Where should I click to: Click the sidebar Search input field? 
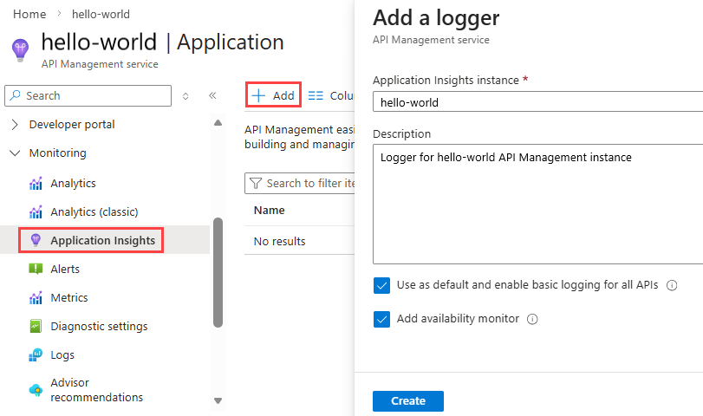coord(88,95)
